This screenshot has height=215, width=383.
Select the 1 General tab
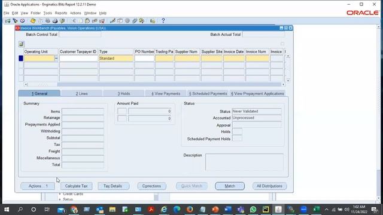pyautogui.click(x=39, y=93)
